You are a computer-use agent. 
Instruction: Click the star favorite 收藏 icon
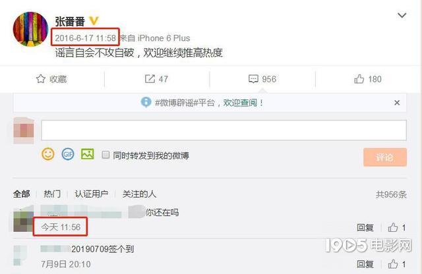[x=41, y=79]
